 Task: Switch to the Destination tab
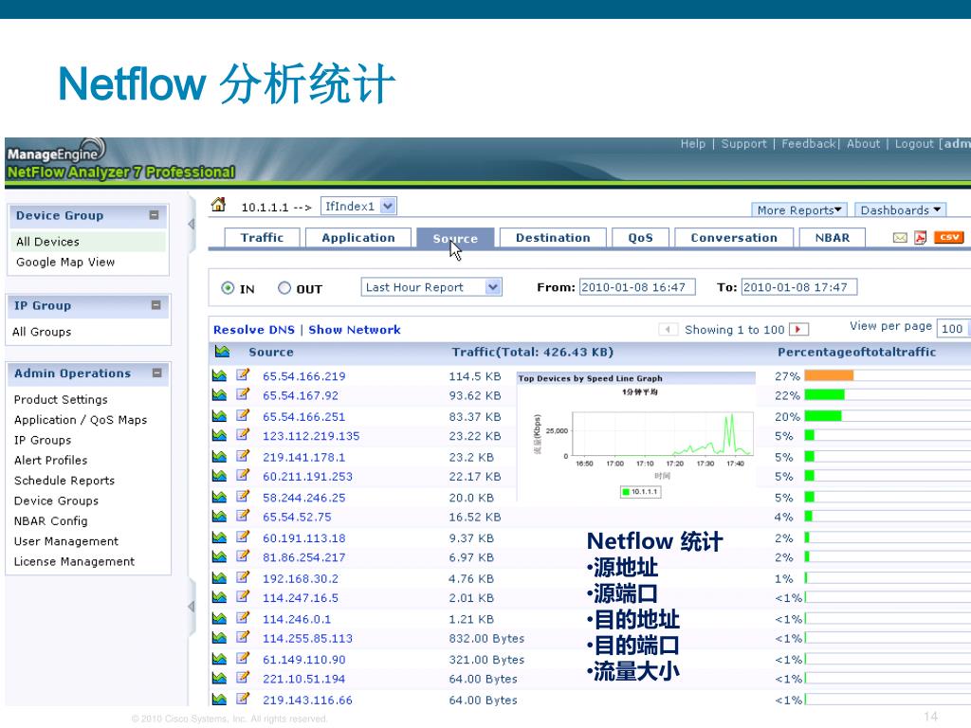[553, 238]
